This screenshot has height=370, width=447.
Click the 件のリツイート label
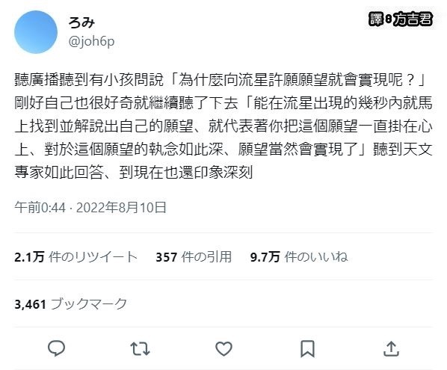(x=93, y=257)
